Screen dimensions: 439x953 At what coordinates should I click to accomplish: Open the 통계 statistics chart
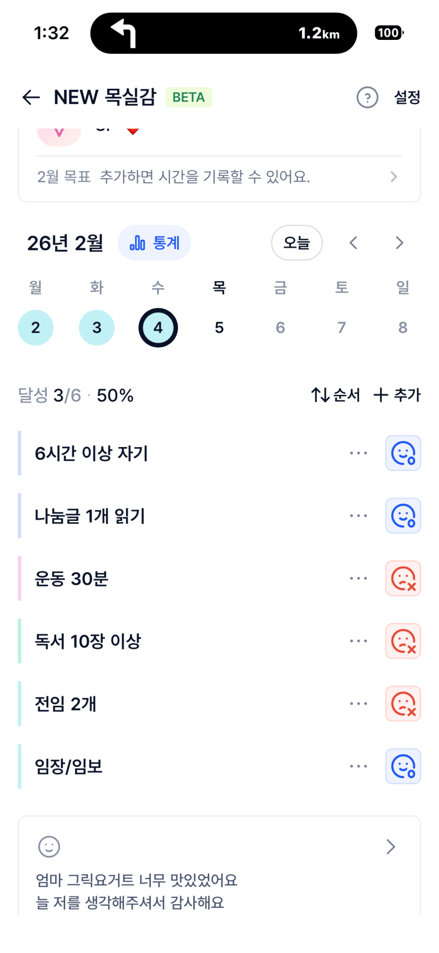[x=154, y=243]
